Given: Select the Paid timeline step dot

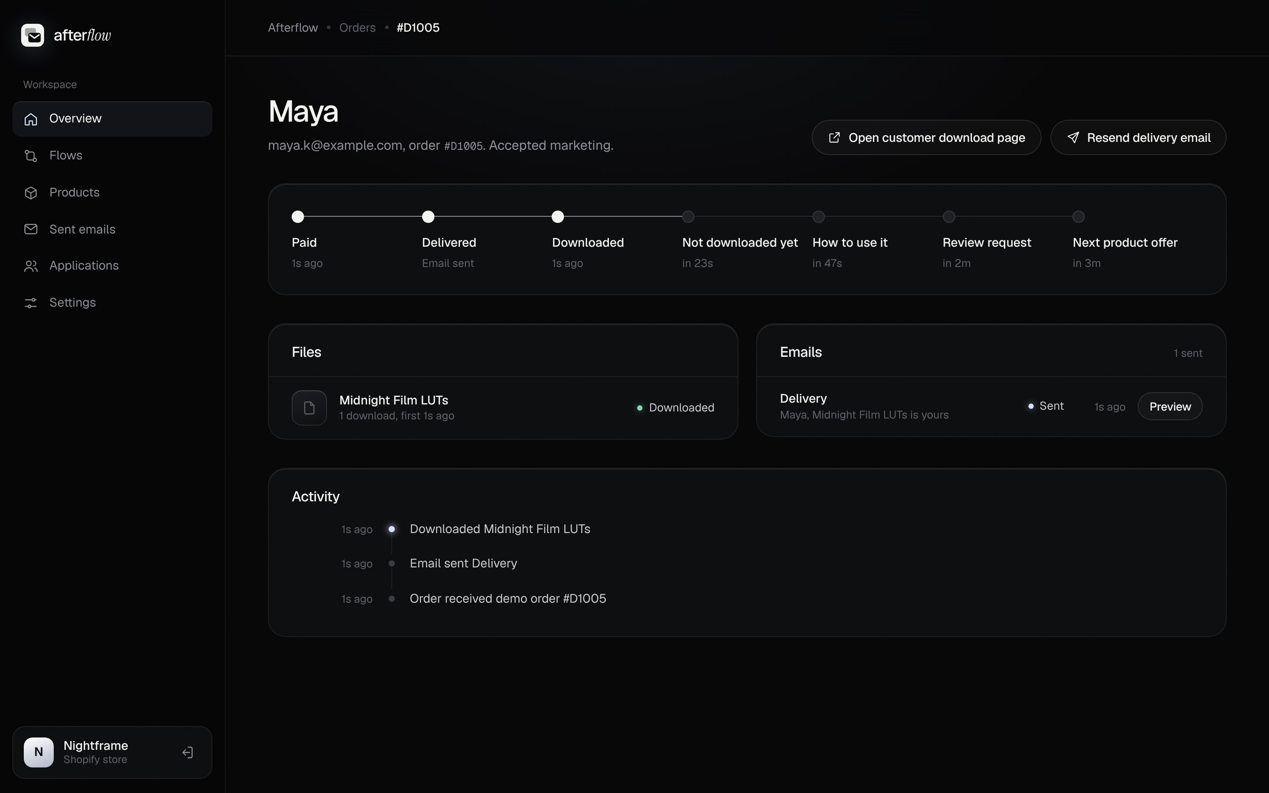Looking at the screenshot, I should [x=298, y=217].
